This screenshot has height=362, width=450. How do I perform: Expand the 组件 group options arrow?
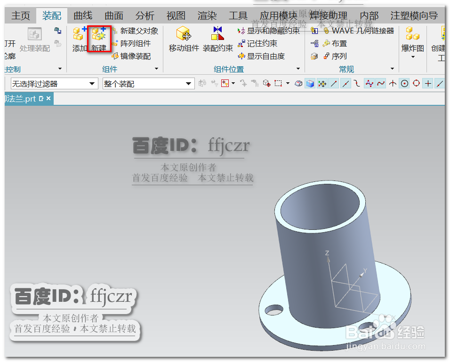[156, 69]
